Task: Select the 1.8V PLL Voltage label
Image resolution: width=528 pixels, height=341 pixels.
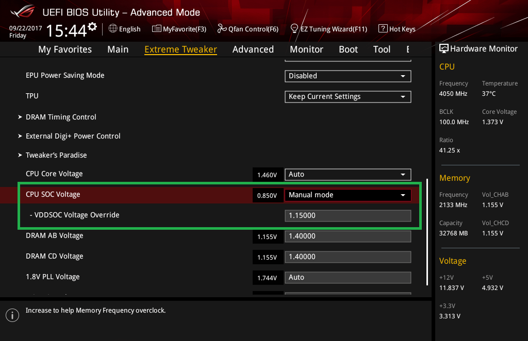Action: tap(53, 277)
